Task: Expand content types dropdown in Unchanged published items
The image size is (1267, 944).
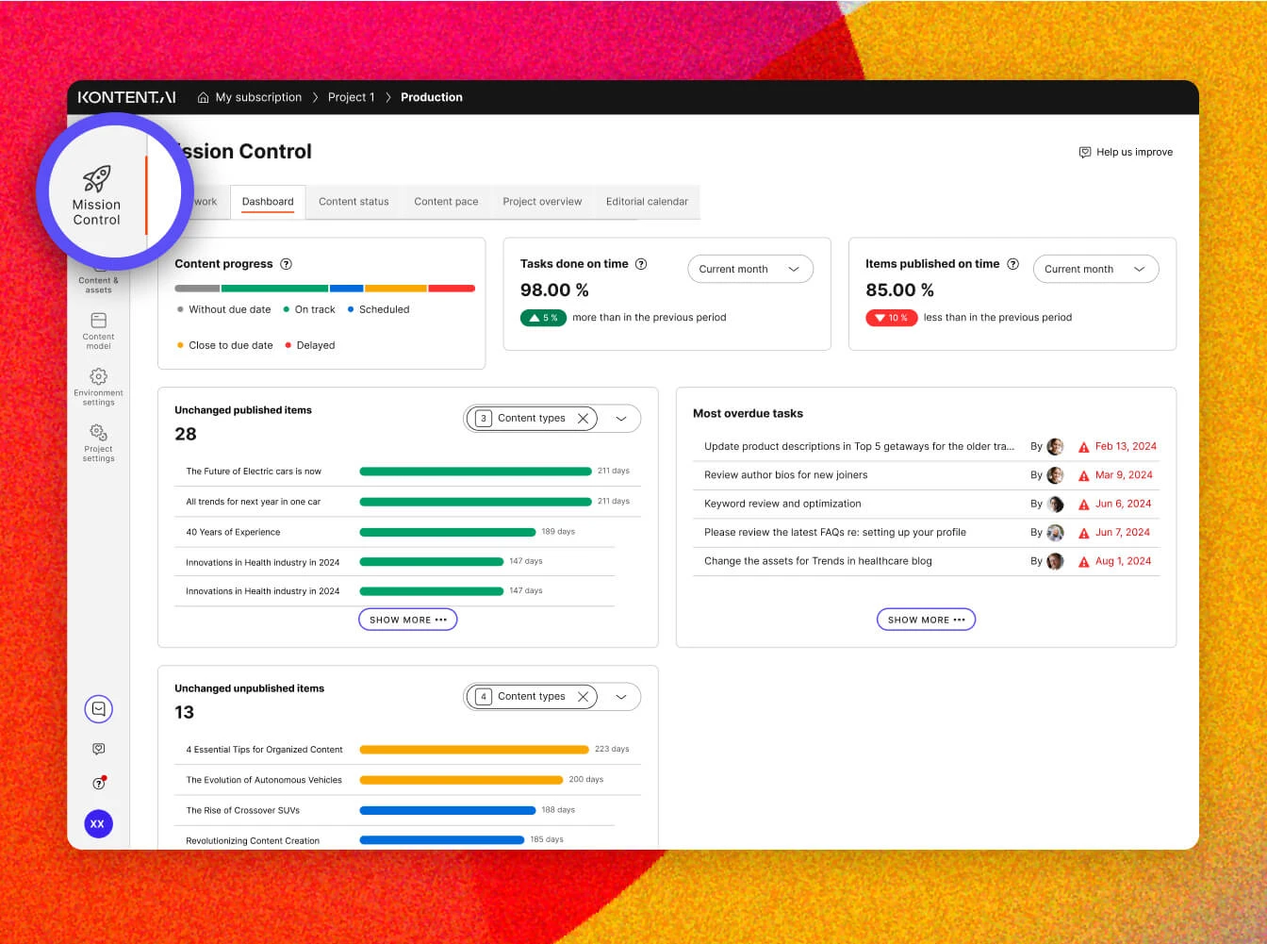Action: (x=621, y=419)
